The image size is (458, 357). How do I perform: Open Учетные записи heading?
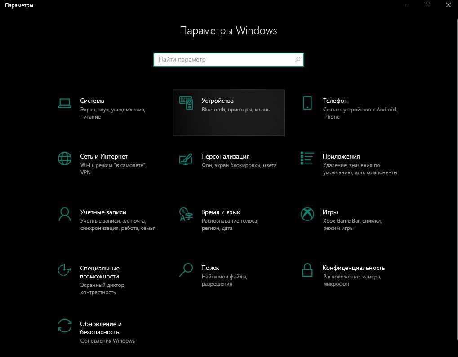[x=103, y=212]
